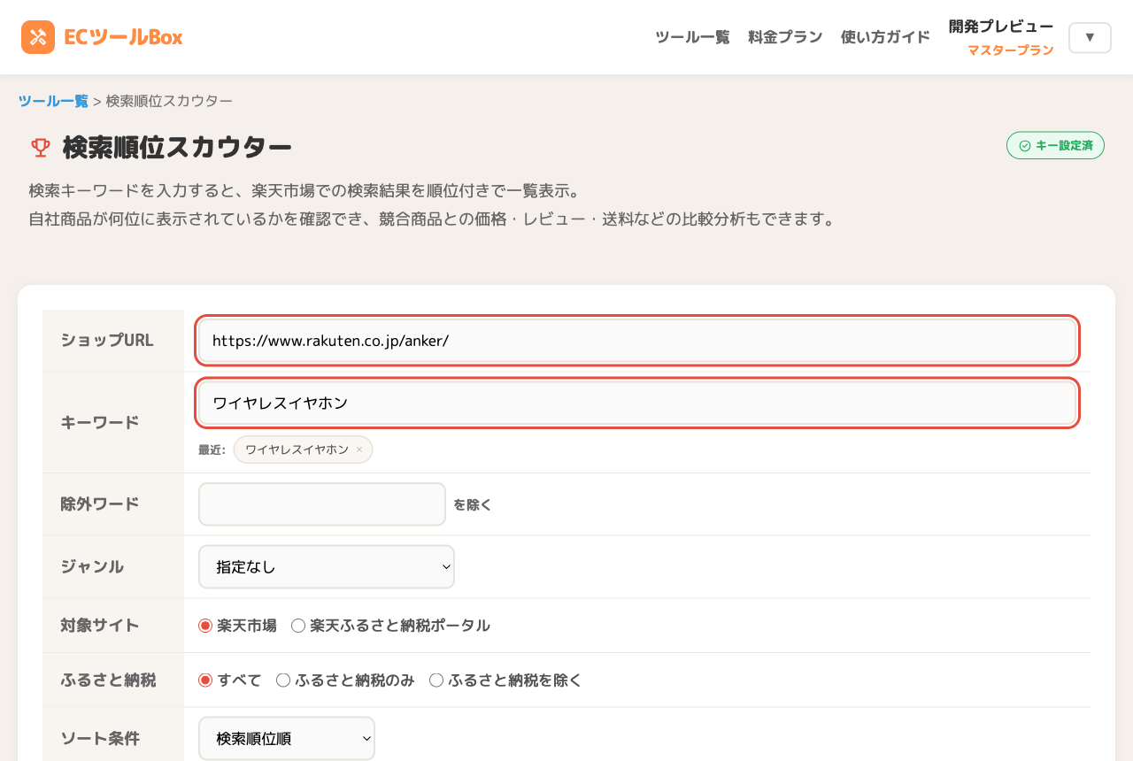
Task: Click the ECツールBox logo icon
Action: 38,37
